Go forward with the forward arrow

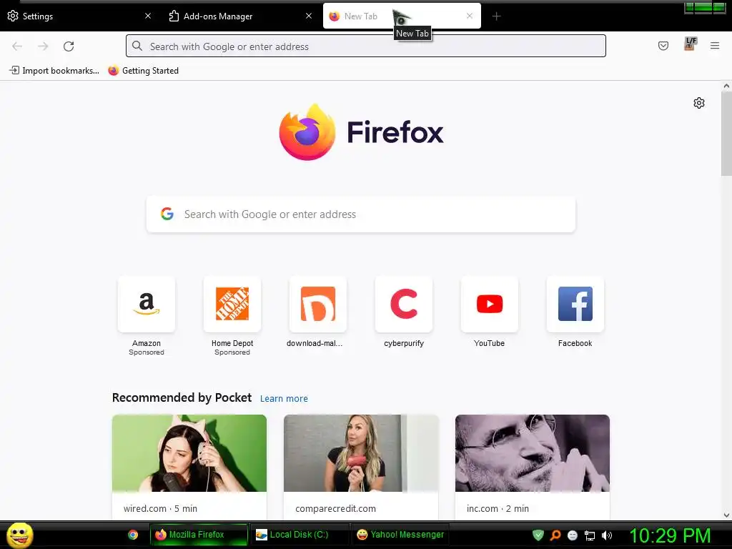[x=43, y=46]
